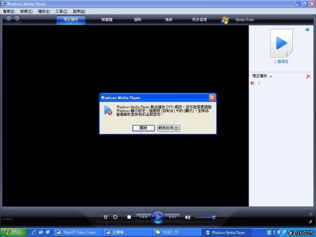Switch to full screen view icon

pyautogui.click(x=311, y=214)
